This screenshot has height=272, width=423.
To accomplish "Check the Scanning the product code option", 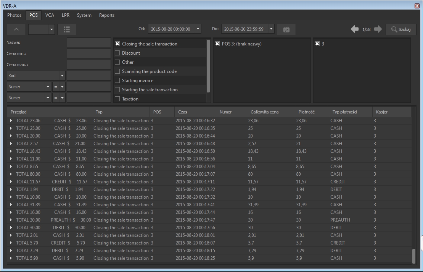I will [117, 71].
